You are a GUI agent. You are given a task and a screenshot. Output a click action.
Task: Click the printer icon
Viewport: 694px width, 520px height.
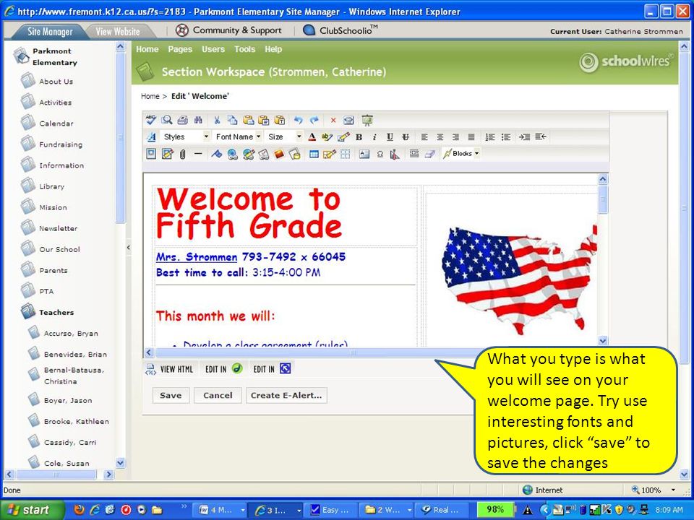[182, 120]
